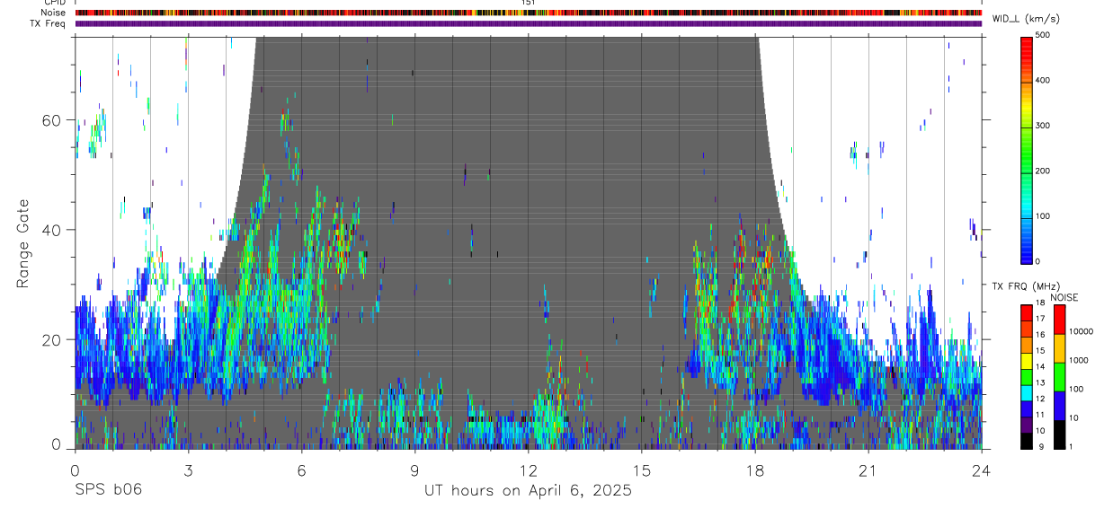
Task: Click the noise level color legend bar
Action: 1060,377
